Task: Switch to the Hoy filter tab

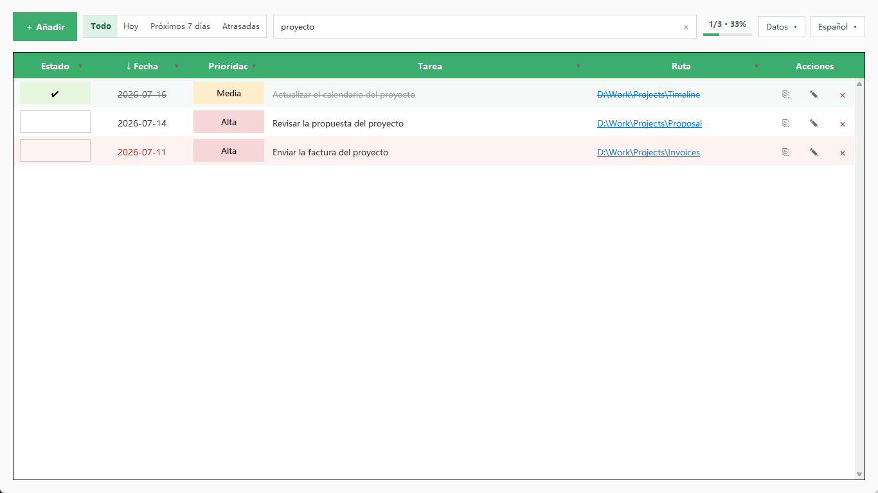Action: [x=131, y=26]
